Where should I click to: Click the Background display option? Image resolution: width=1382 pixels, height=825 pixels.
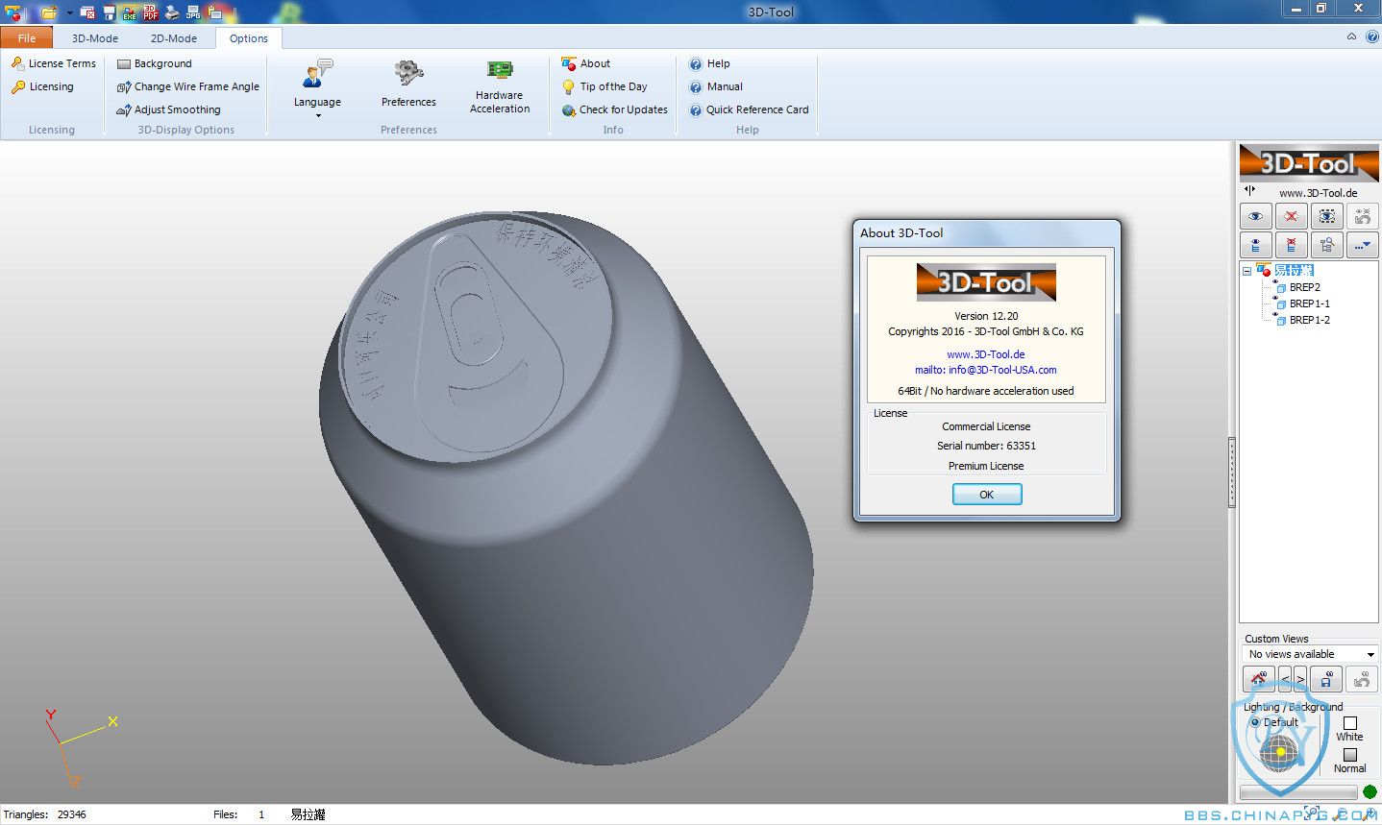(154, 63)
